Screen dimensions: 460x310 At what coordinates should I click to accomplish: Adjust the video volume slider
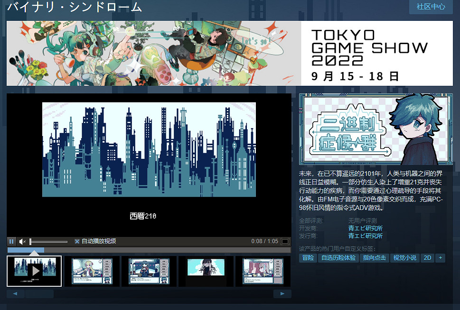(x=47, y=242)
